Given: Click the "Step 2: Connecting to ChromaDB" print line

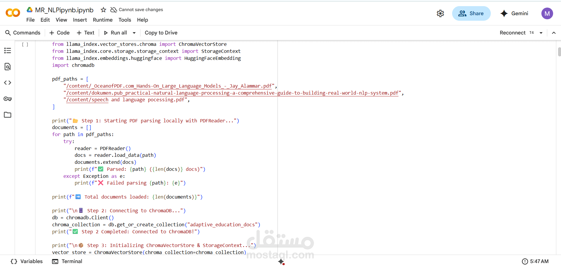Looking at the screenshot, I should click(x=119, y=211).
